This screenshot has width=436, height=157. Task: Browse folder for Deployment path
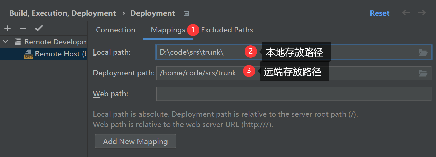point(423,73)
